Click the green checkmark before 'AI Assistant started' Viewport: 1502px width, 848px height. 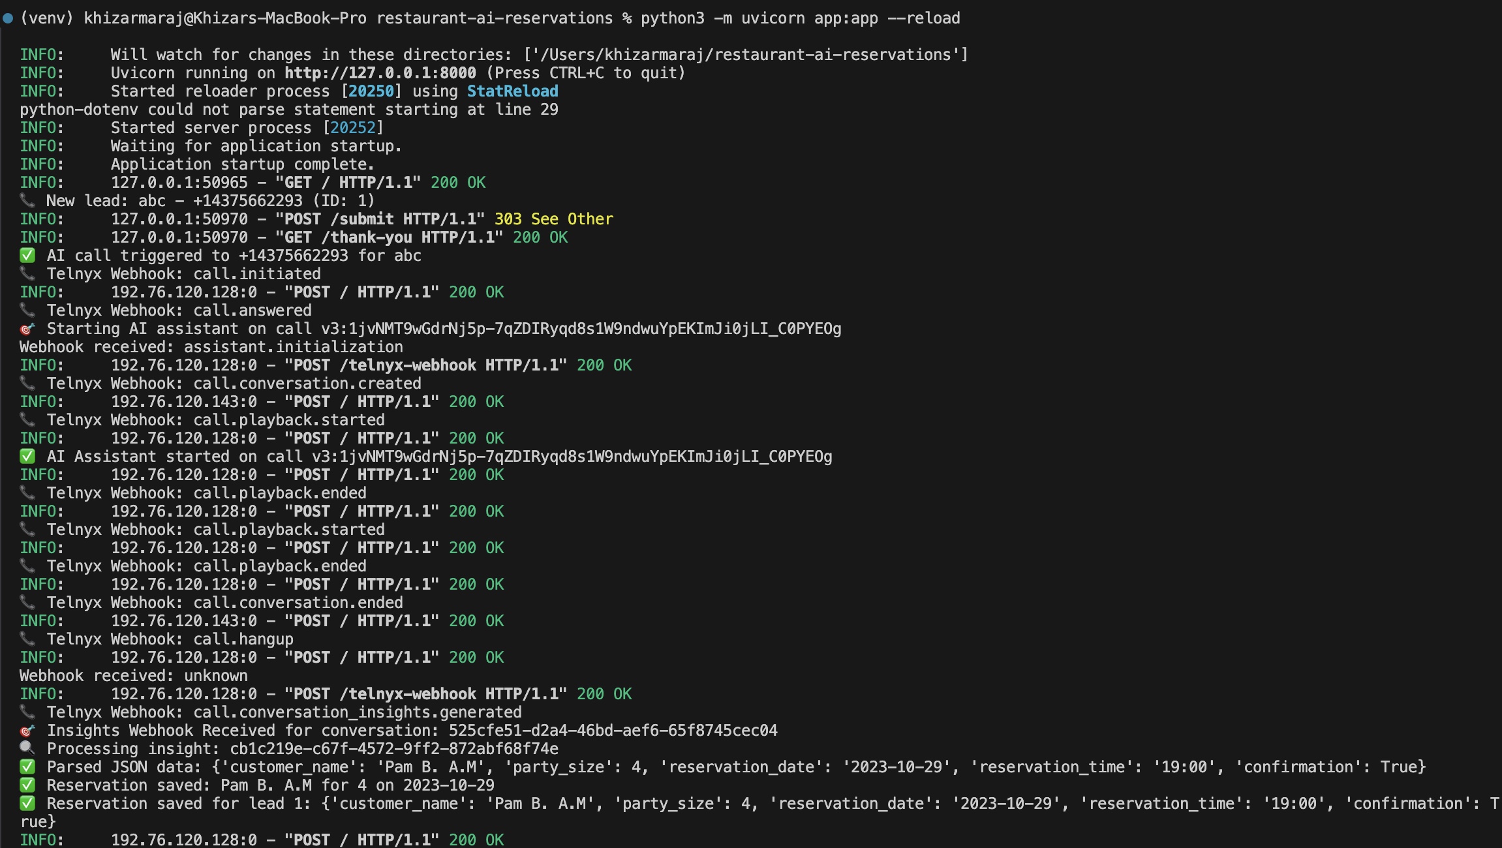27,456
